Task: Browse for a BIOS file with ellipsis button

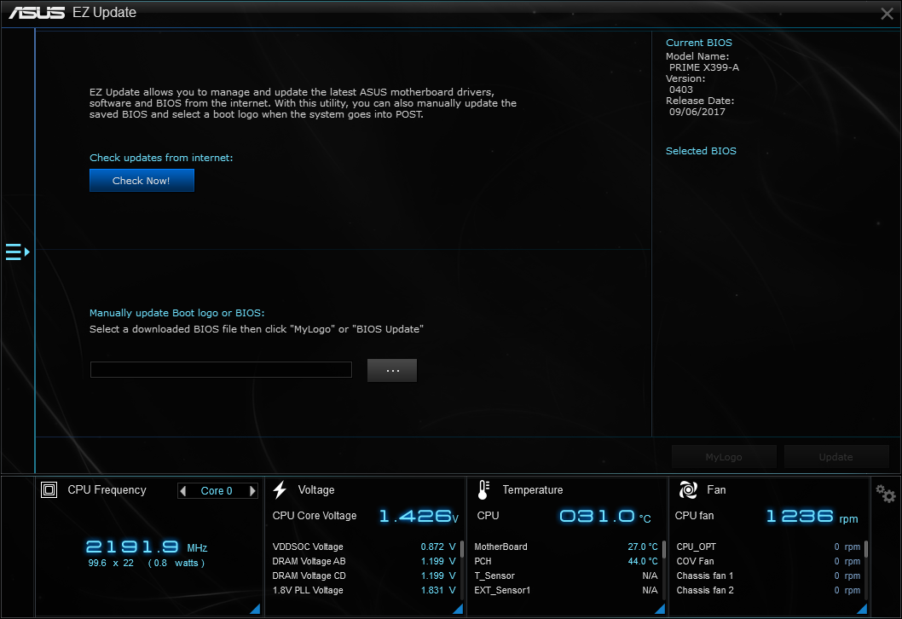Action: coord(392,371)
